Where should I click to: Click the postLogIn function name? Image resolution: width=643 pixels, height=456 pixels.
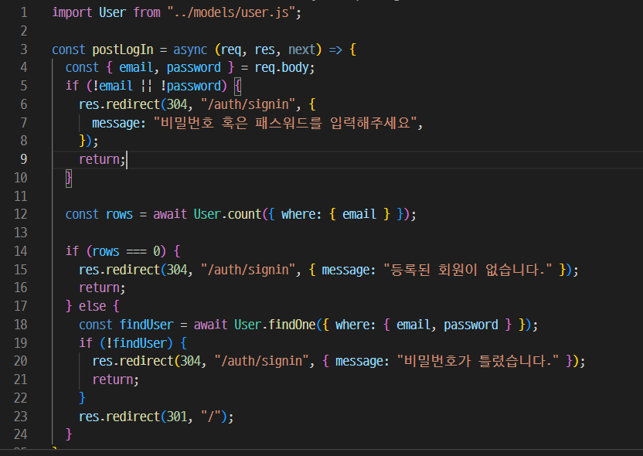[x=123, y=49]
